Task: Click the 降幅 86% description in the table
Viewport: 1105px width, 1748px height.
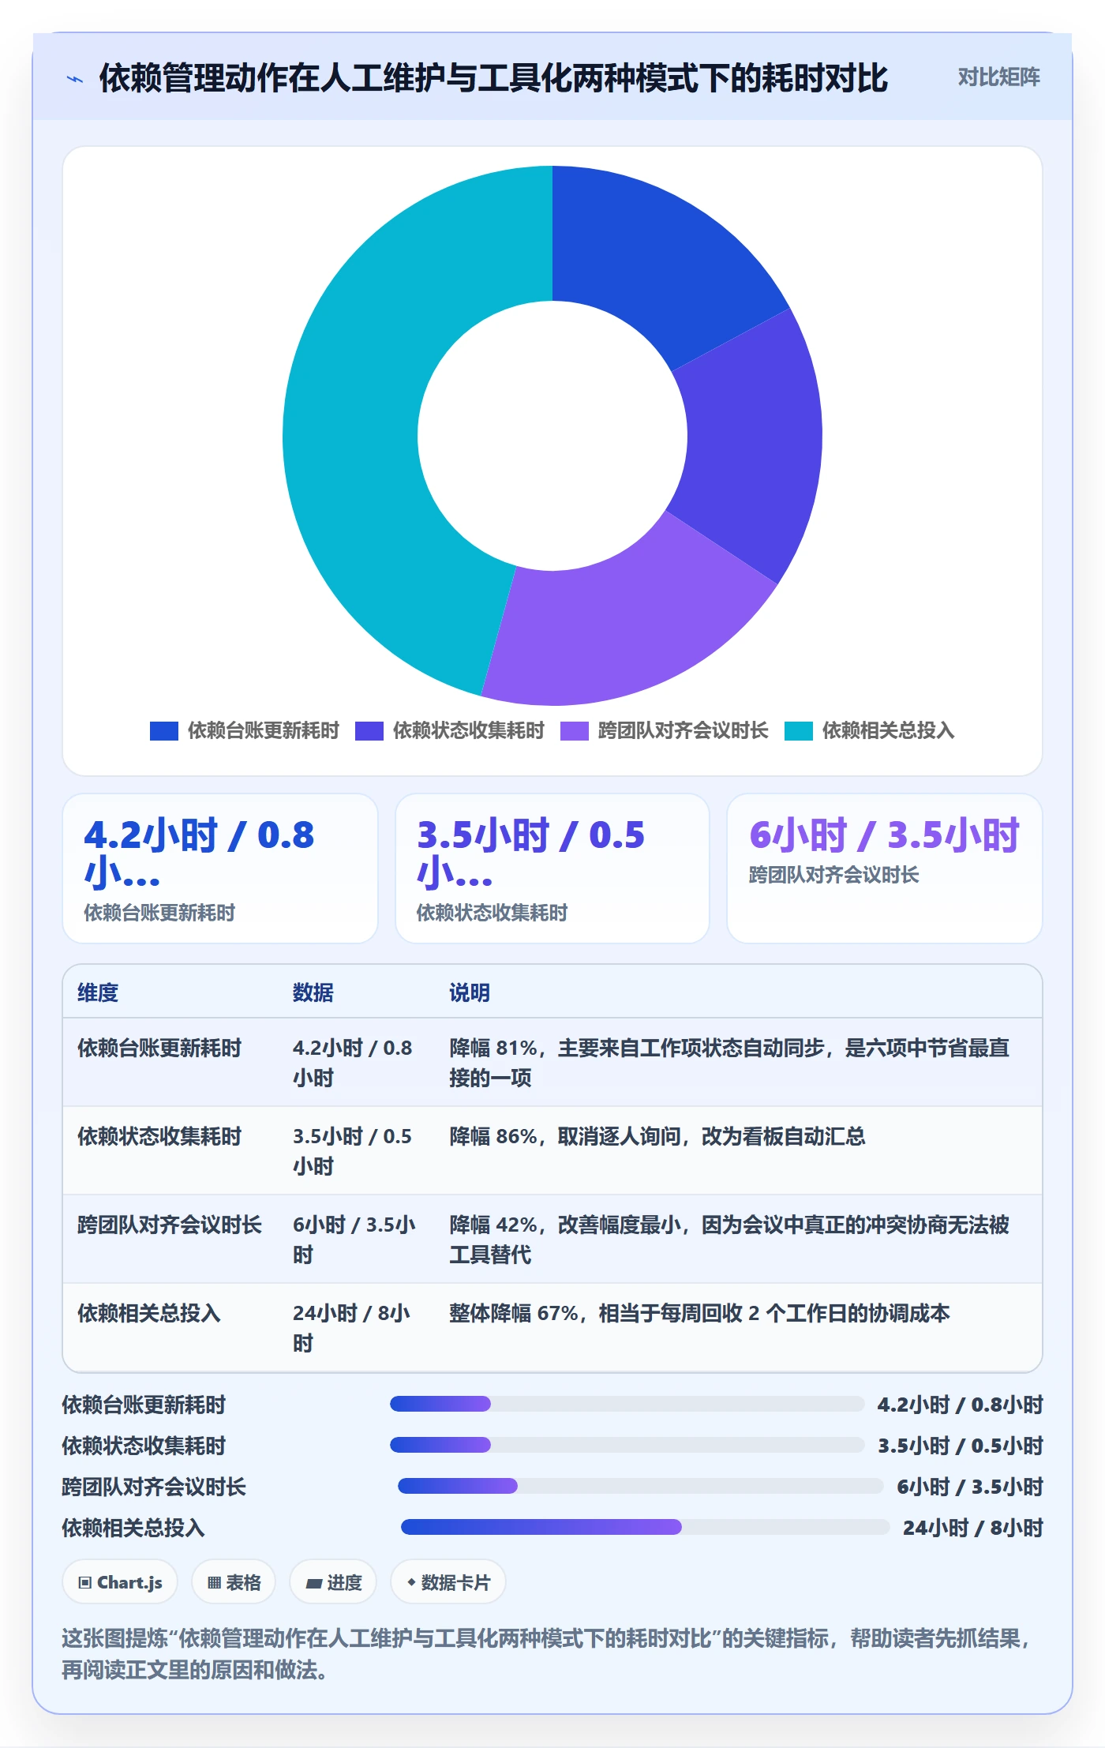Action: (x=657, y=1136)
